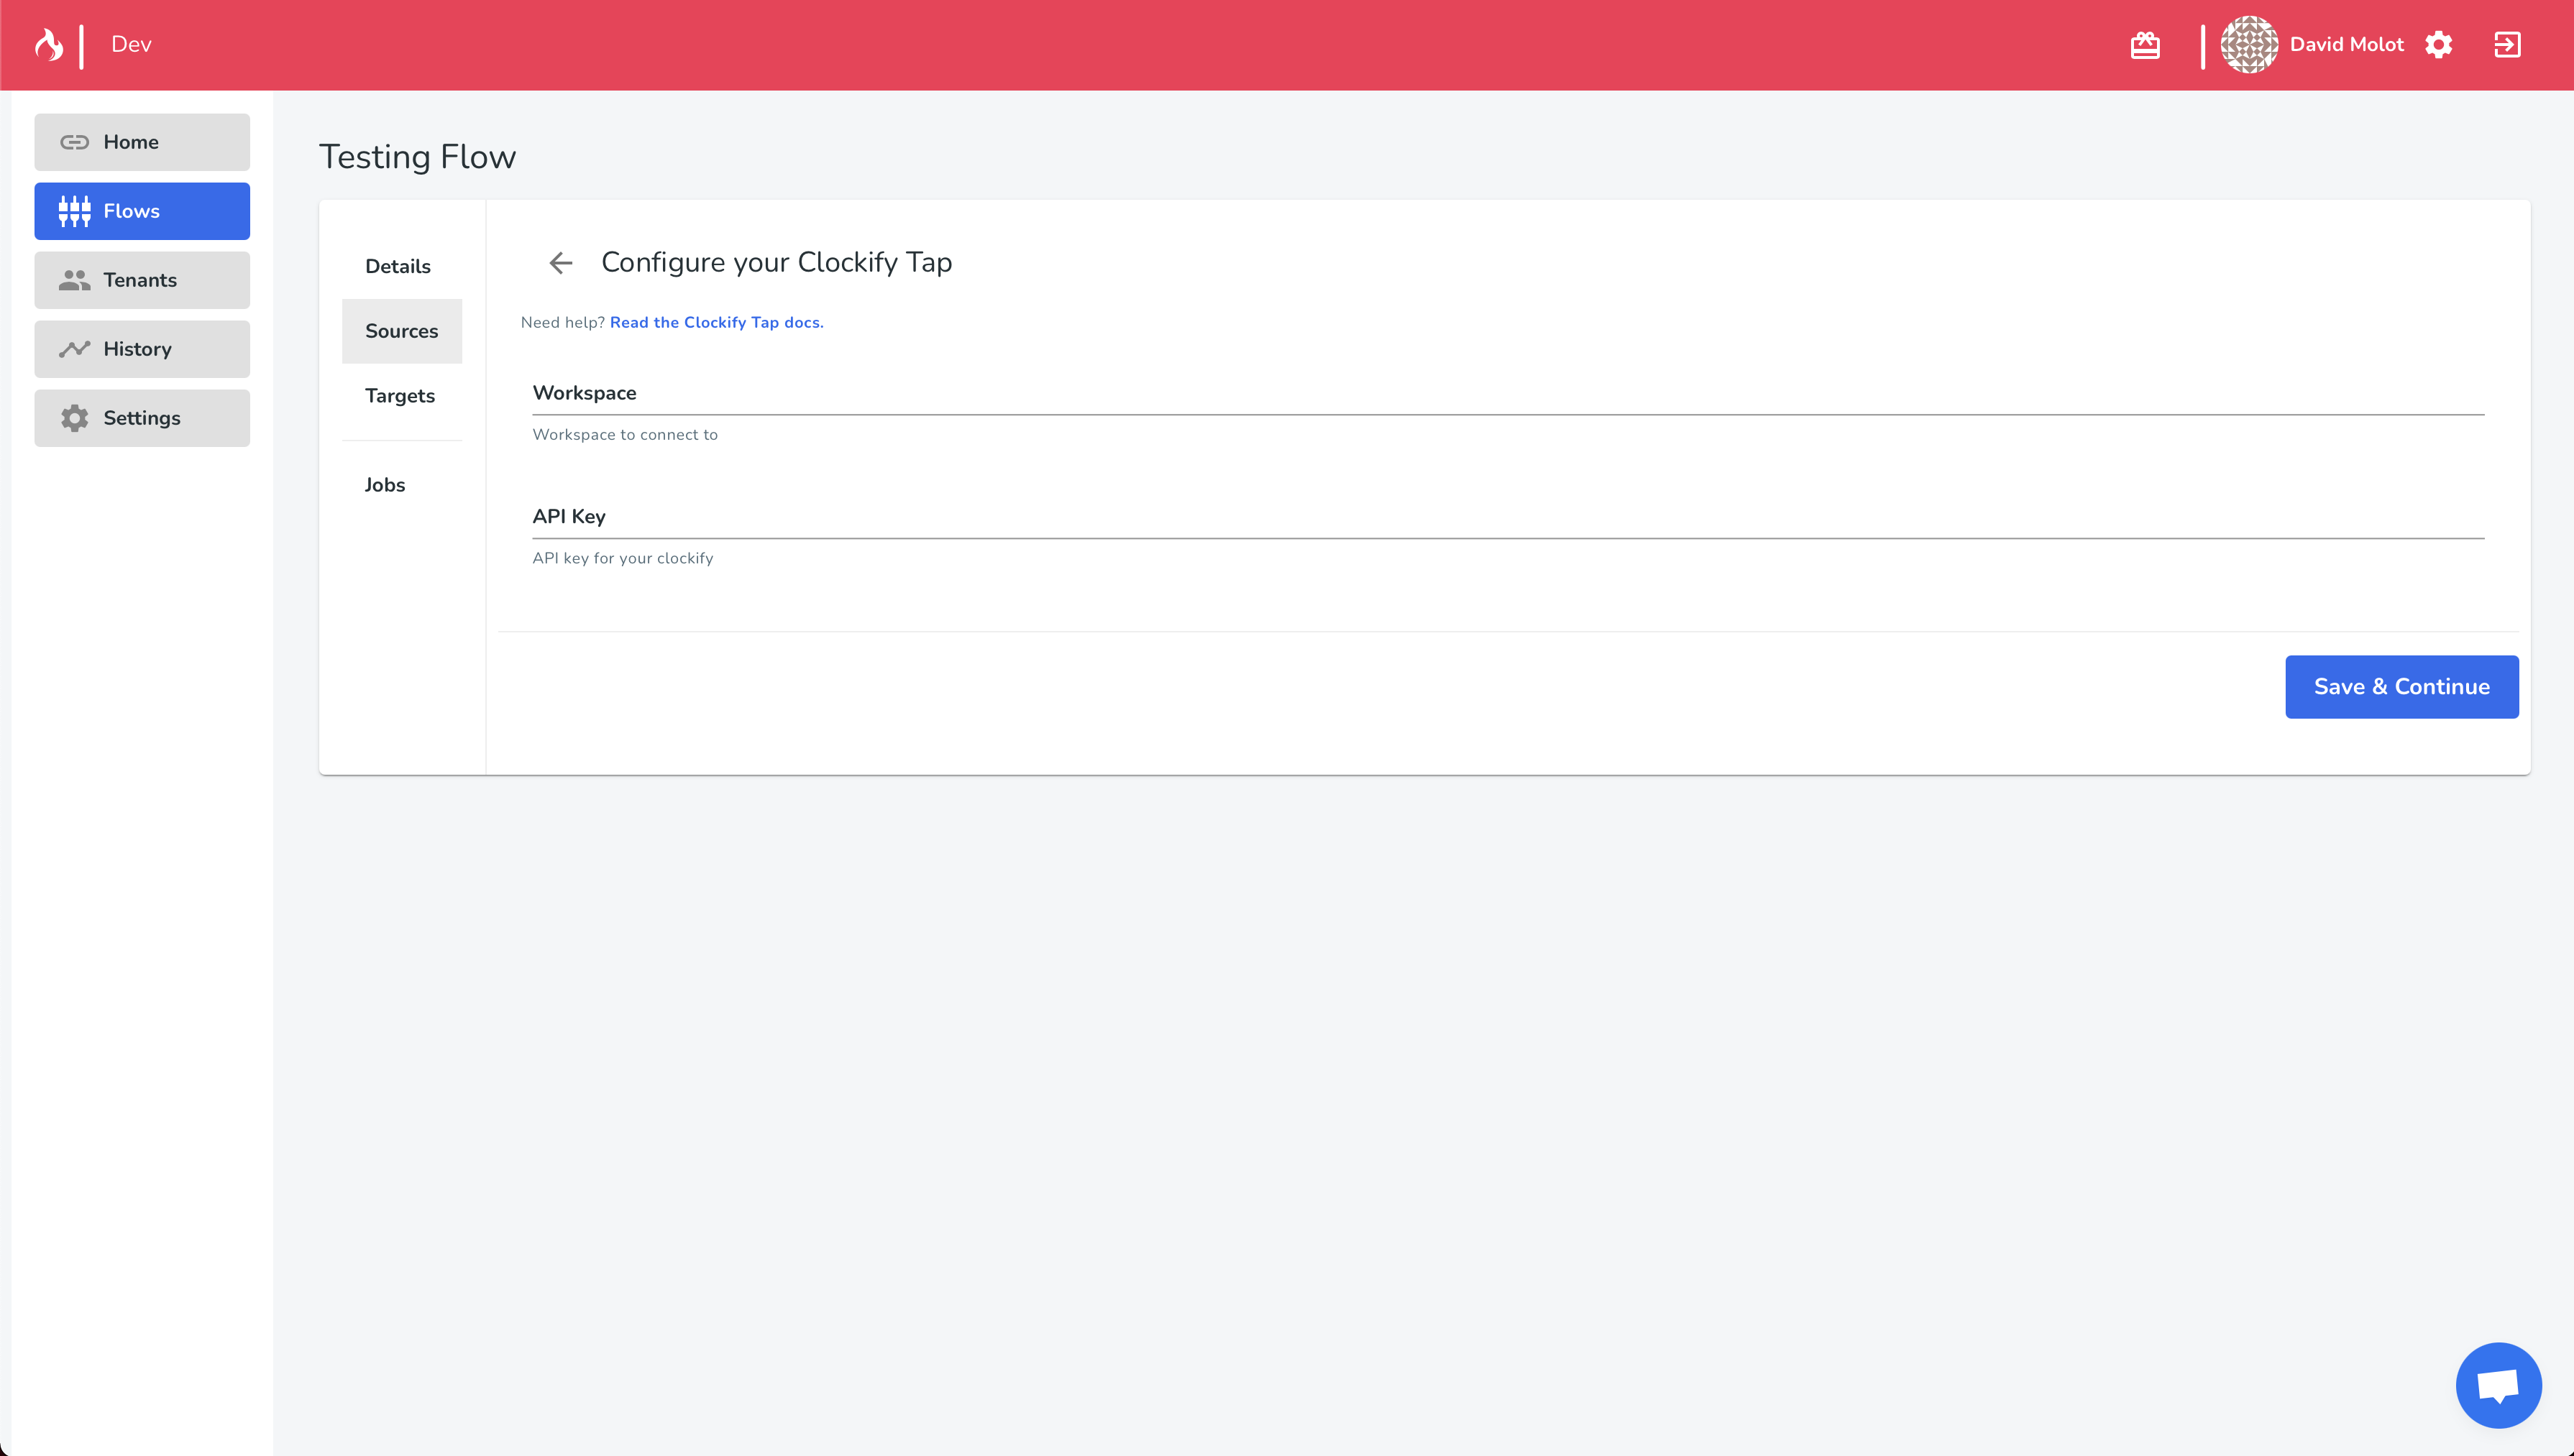Open the gift box announcements icon
Viewport: 2574px width, 1456px height.
2145,45
